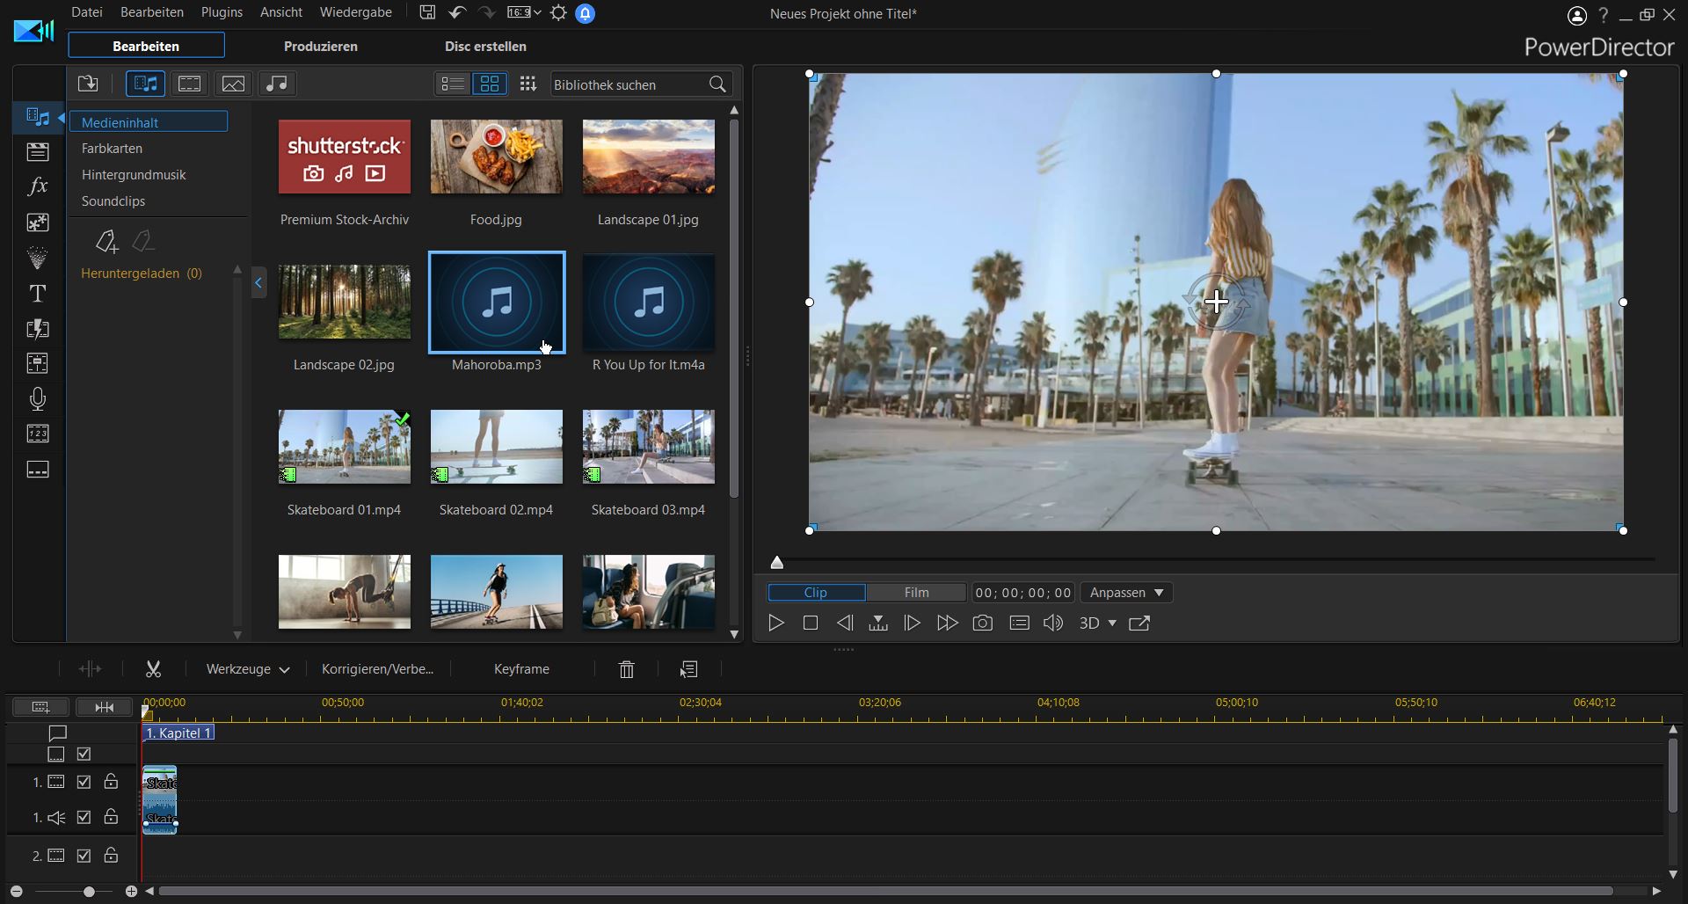Click the scissors split clip tool
This screenshot has height=904, width=1688.
[153, 669]
